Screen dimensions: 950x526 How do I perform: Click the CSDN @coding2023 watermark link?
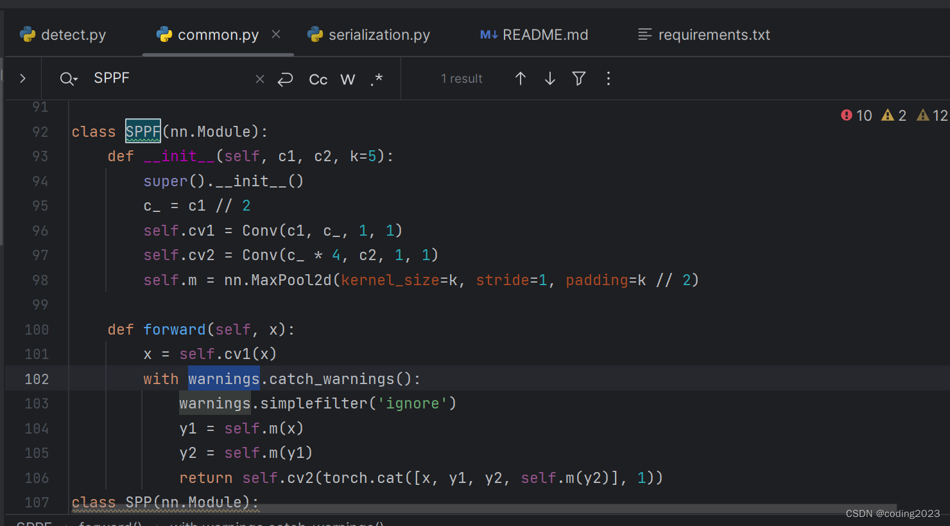[x=892, y=513]
